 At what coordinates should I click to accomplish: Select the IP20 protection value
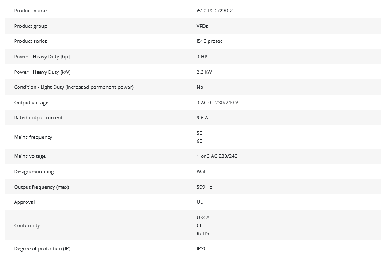coord(202,248)
